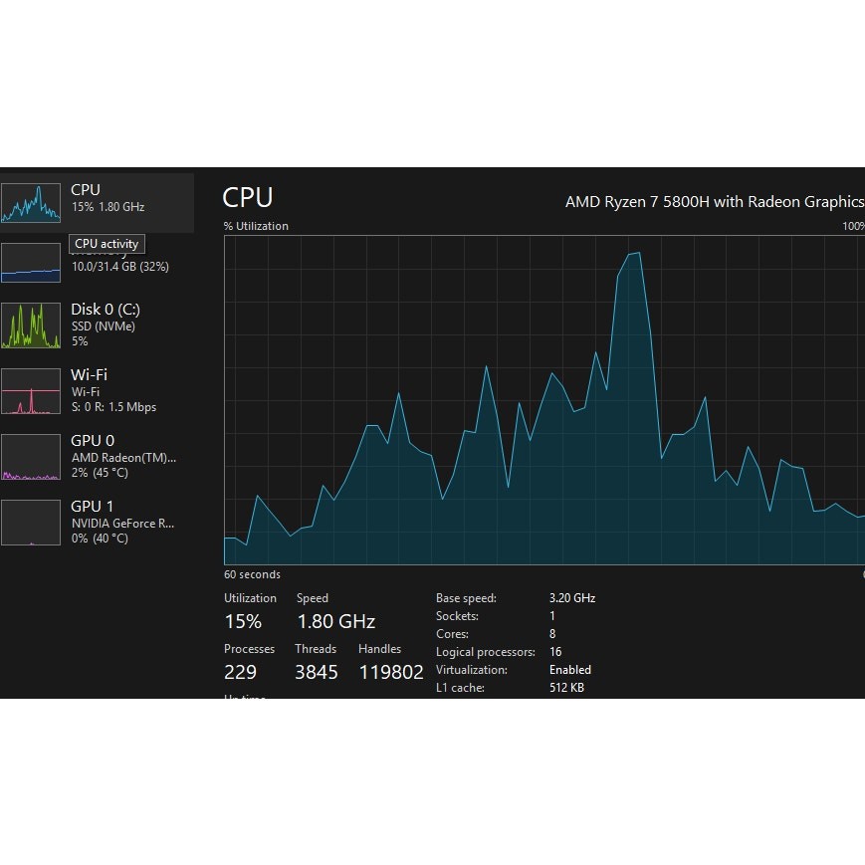Image resolution: width=865 pixels, height=865 pixels.
Task: Click the Virtualization Enabled value
Action: (569, 670)
